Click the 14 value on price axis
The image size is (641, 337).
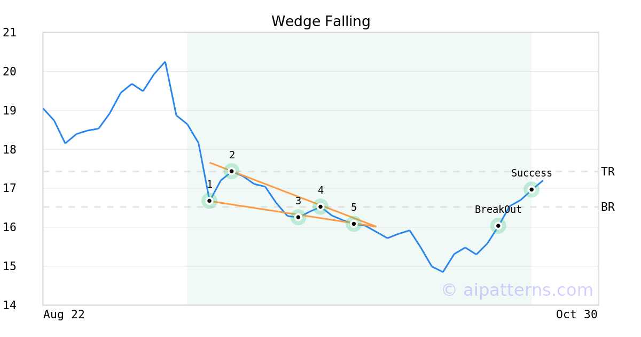10,305
